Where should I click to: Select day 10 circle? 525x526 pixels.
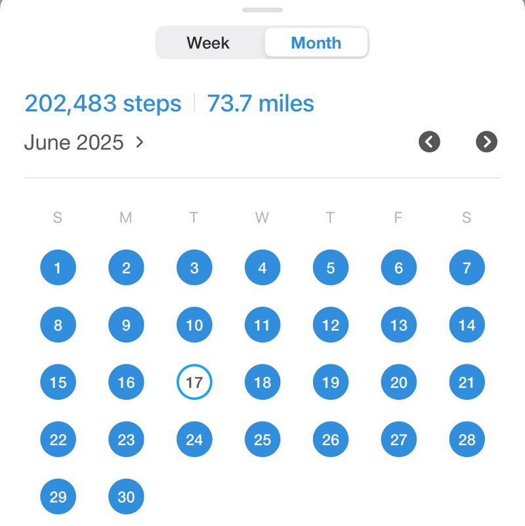(x=194, y=325)
